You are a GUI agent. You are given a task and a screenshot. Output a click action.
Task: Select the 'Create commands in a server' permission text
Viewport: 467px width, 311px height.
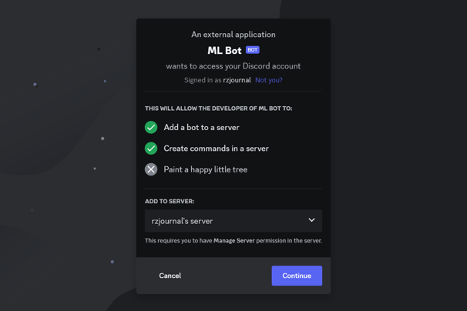point(216,149)
